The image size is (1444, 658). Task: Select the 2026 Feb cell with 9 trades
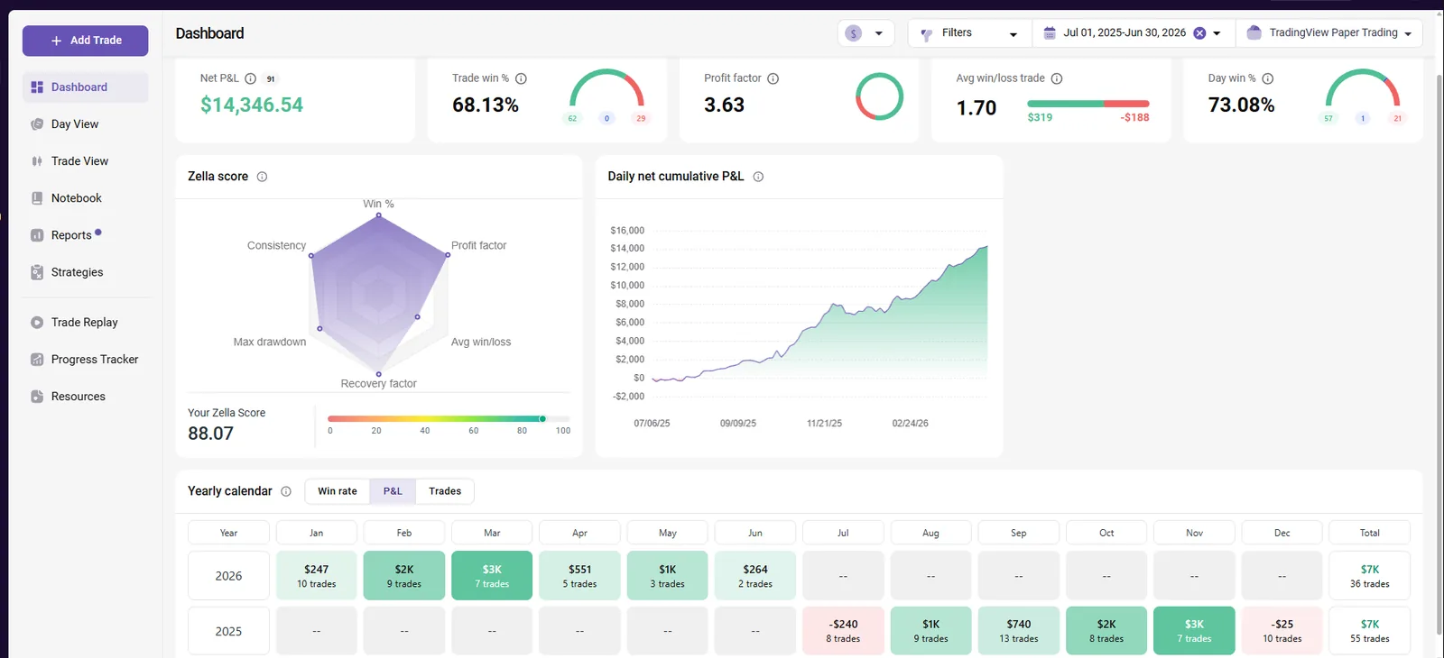point(404,576)
